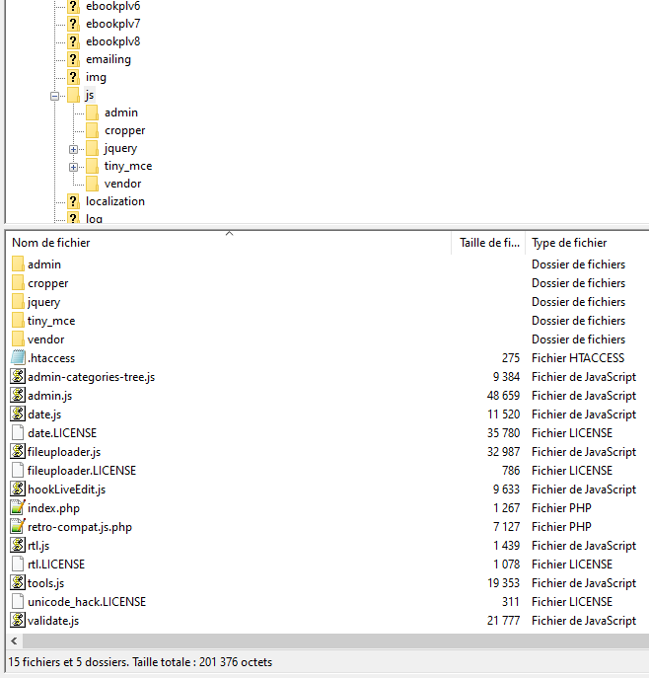Collapse the js folder in tree
The height and width of the screenshot is (678, 649).
pyautogui.click(x=54, y=96)
